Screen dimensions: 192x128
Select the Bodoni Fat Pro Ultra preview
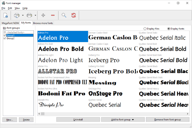click(x=63, y=92)
